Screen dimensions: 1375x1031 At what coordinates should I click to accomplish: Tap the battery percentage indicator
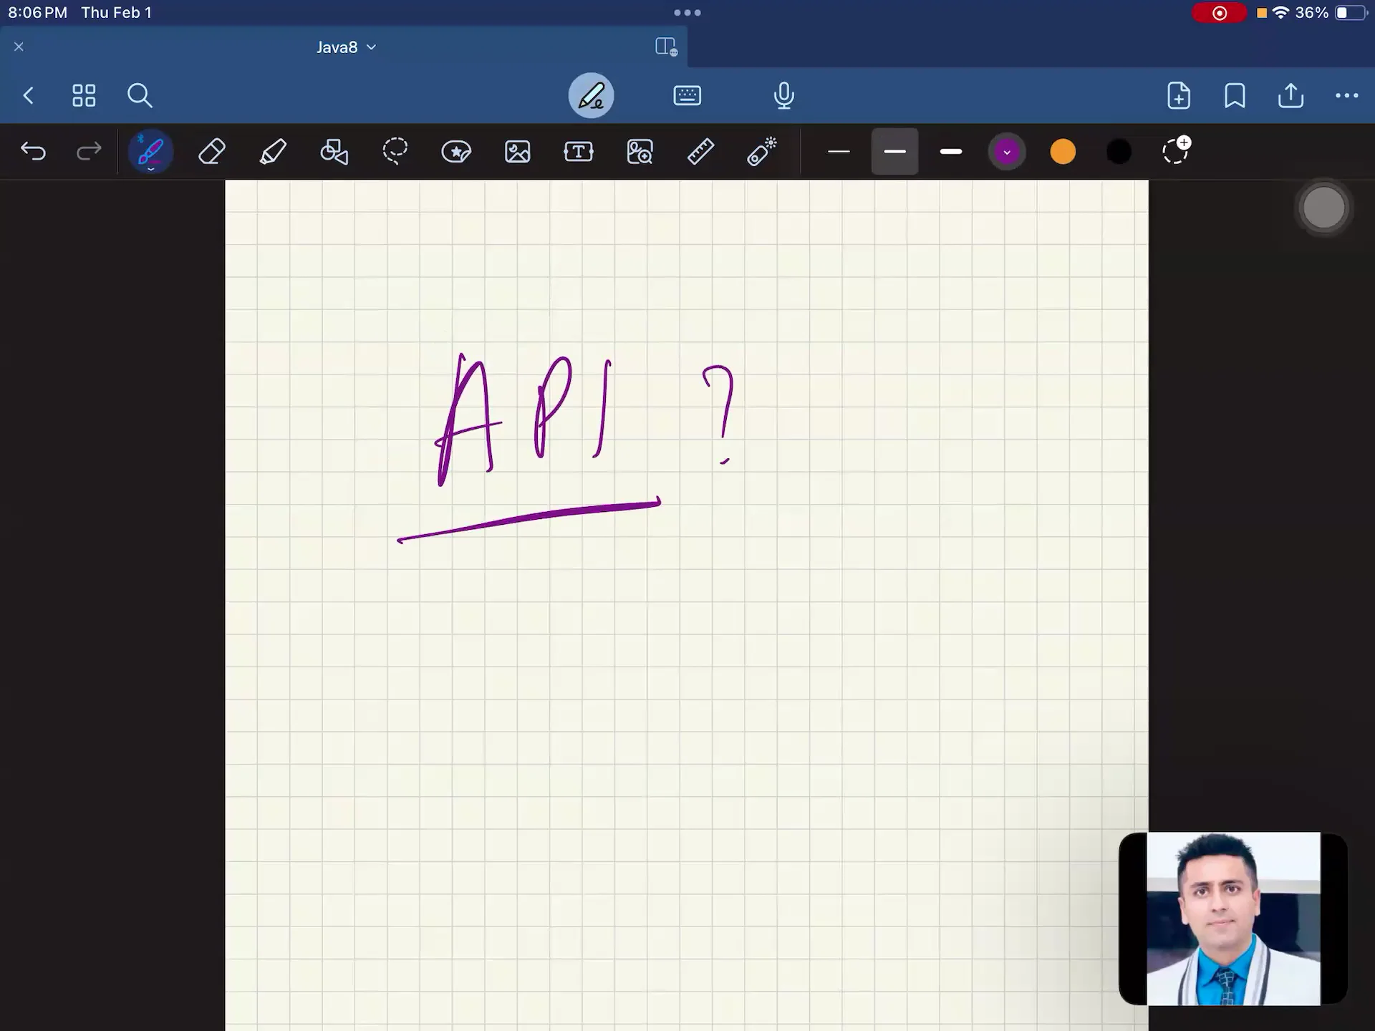tap(1312, 13)
